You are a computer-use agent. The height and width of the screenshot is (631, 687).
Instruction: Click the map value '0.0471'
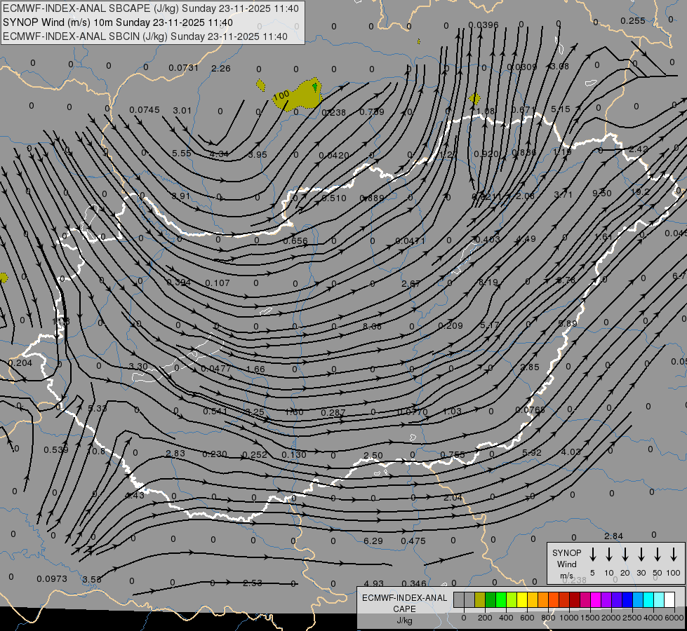coord(410,241)
